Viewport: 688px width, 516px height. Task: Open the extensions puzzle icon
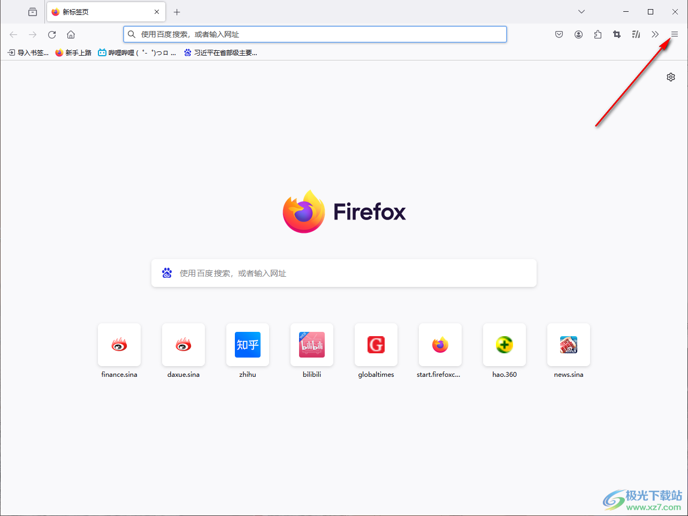click(x=598, y=34)
